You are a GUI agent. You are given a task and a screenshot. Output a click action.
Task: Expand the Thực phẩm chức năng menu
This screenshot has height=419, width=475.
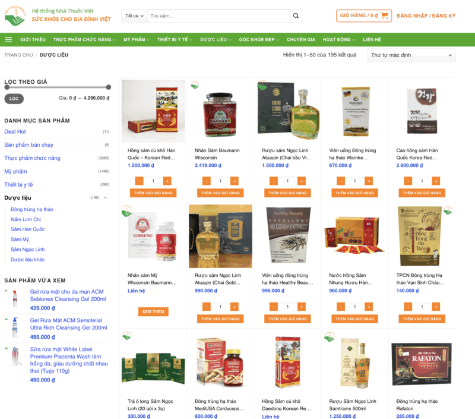point(84,39)
